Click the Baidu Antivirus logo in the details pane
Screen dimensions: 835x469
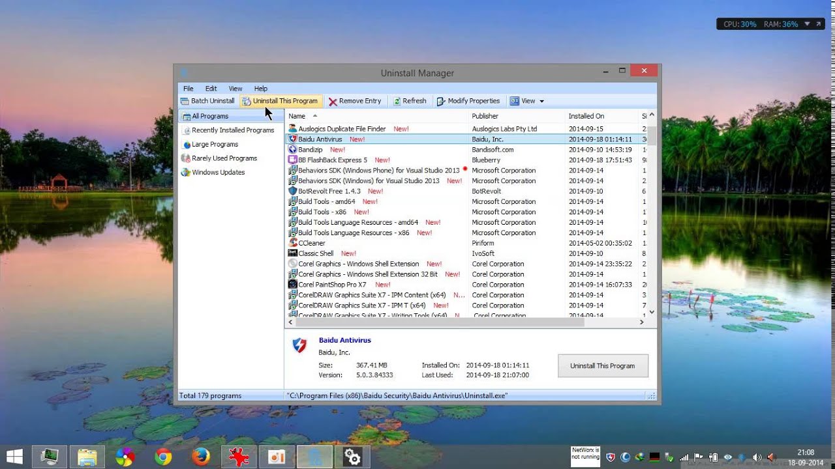(299, 346)
